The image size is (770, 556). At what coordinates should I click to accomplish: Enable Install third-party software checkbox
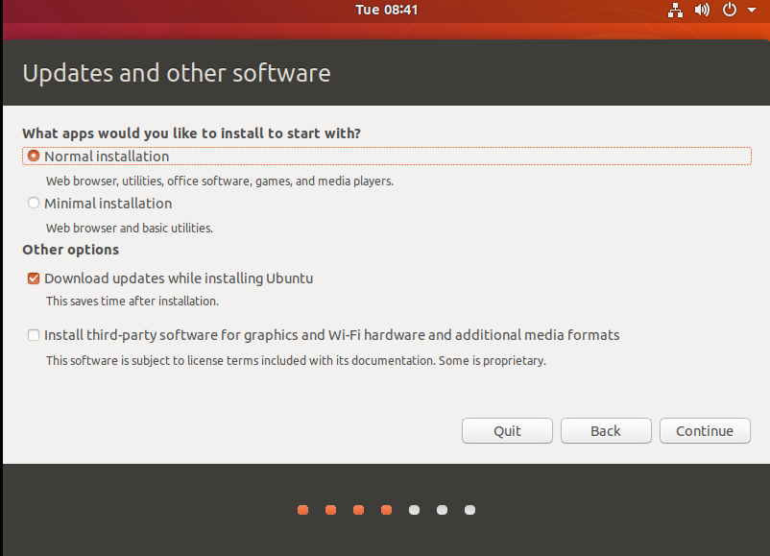point(35,335)
